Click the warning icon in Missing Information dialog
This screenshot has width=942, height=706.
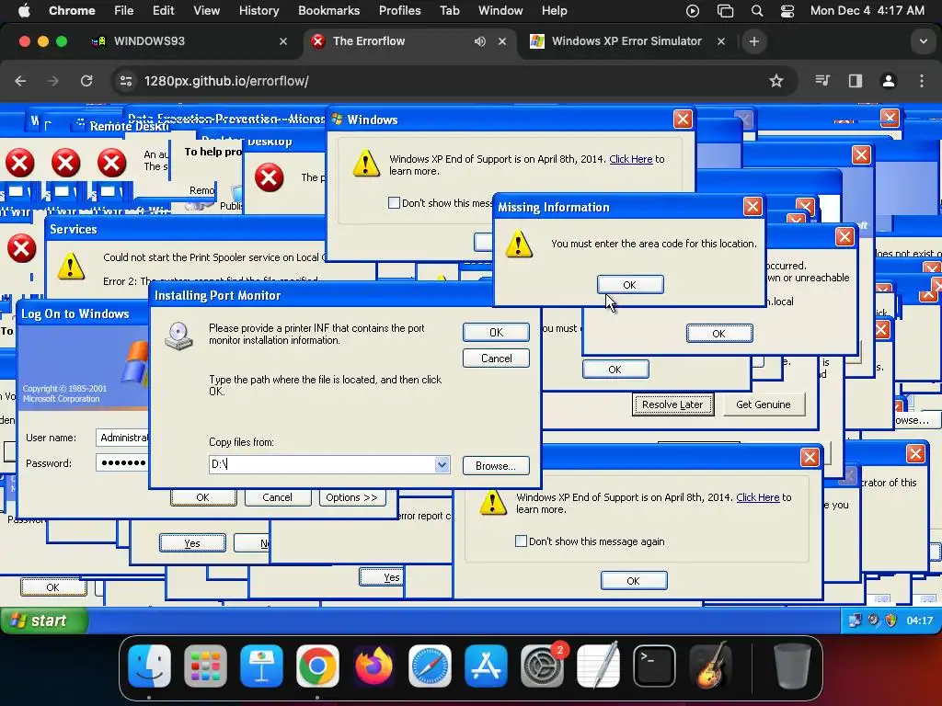pyautogui.click(x=519, y=245)
